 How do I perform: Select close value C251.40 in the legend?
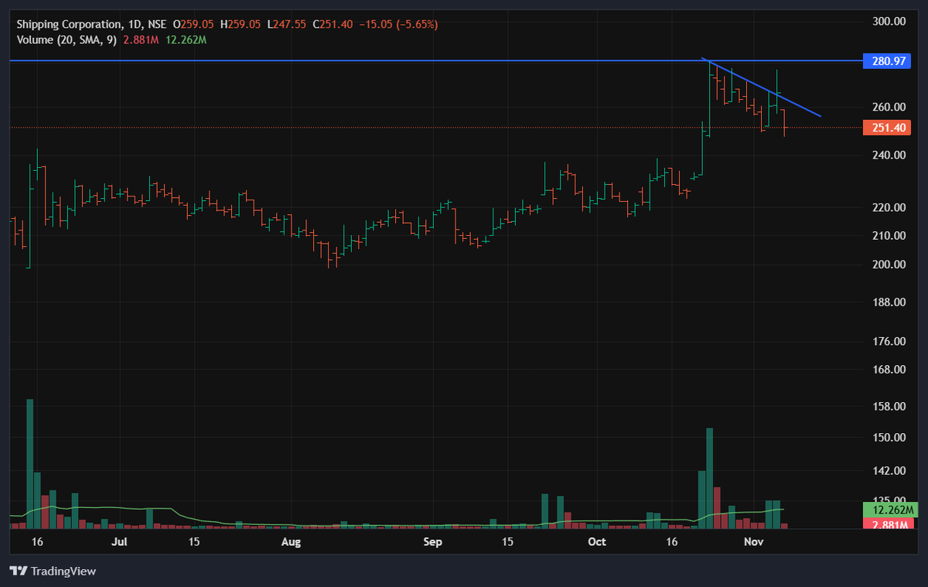(x=333, y=25)
